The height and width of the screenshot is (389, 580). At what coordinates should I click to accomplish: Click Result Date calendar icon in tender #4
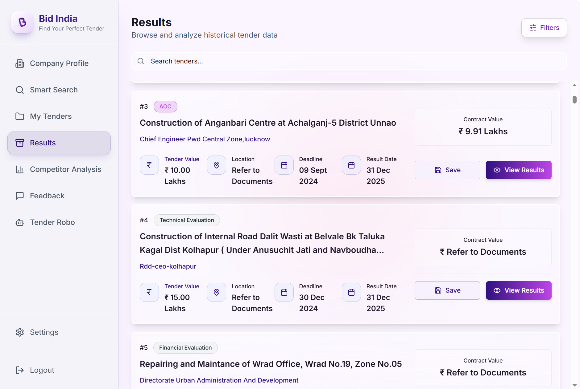[351, 292]
